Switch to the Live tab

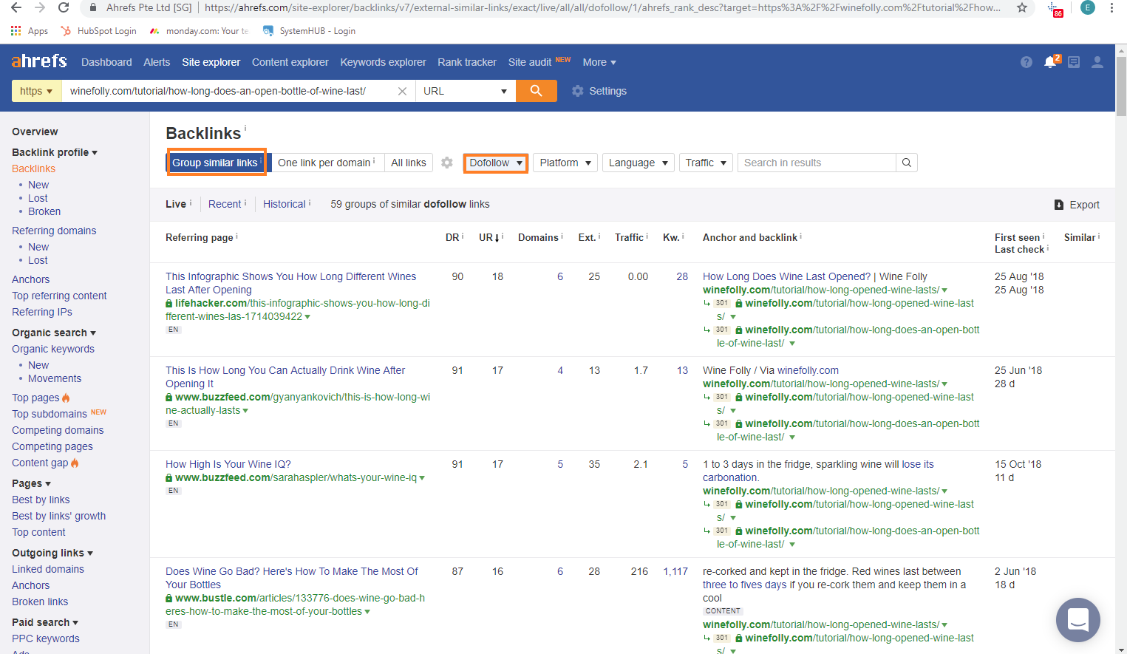click(176, 204)
